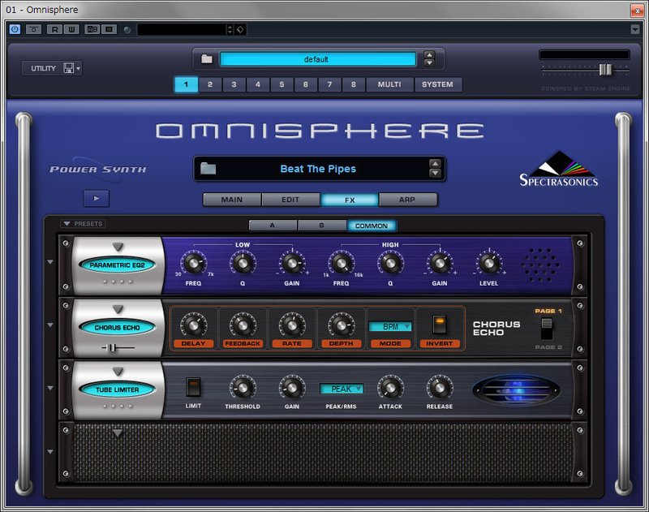Adjust the Chorus Echo mix slider
649x512 pixels.
click(x=111, y=347)
